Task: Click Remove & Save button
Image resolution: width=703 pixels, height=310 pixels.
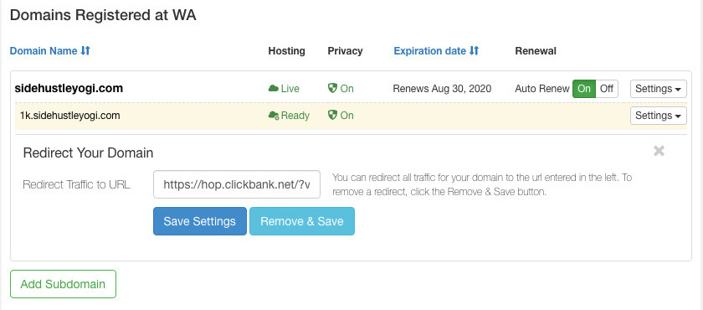Action: (302, 221)
